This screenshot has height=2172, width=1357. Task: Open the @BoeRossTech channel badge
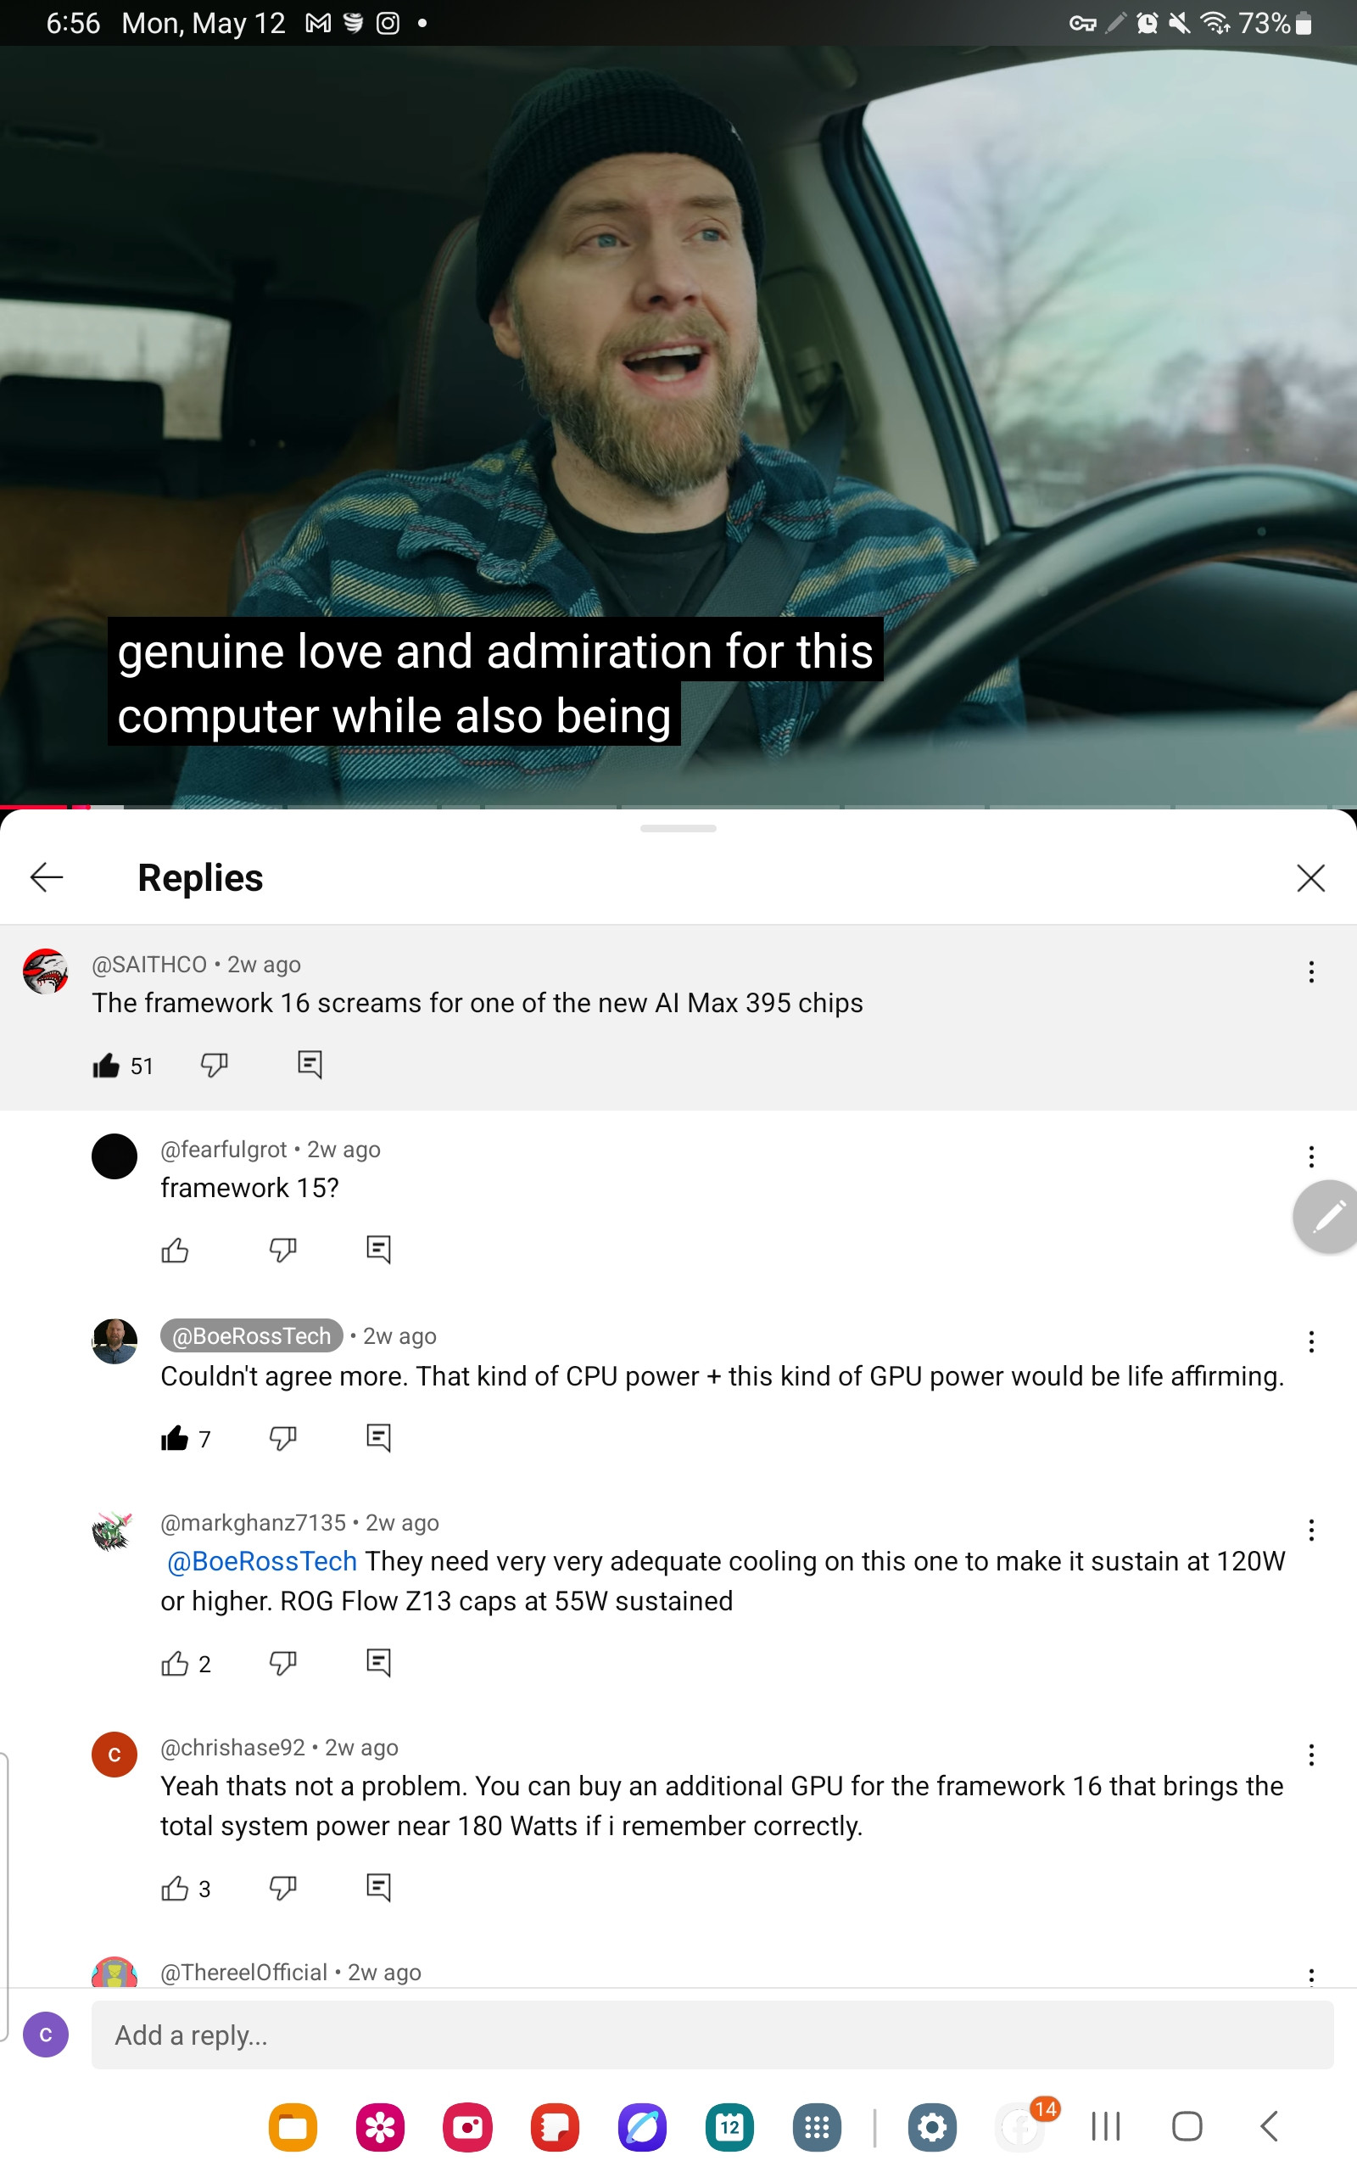[x=251, y=1335]
